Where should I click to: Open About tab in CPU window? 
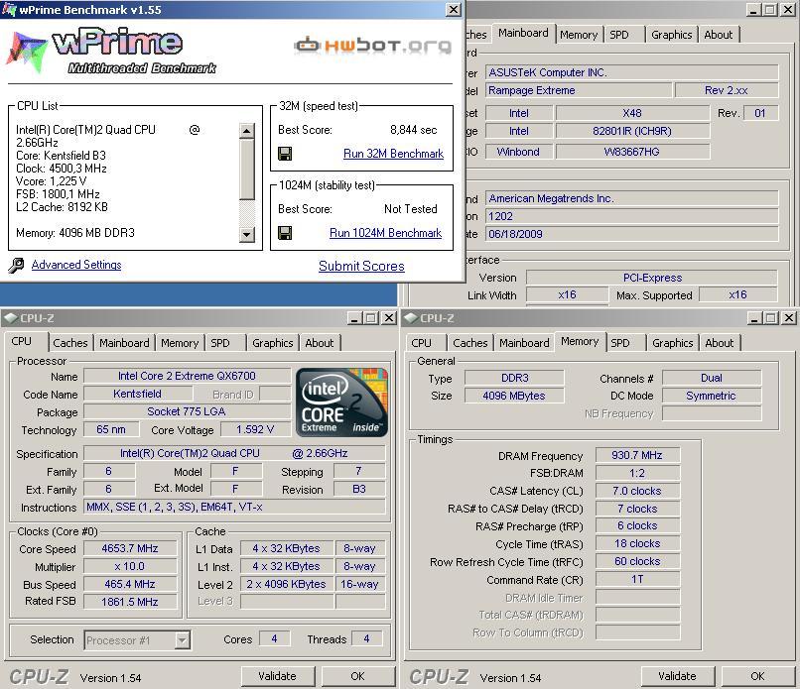320,343
